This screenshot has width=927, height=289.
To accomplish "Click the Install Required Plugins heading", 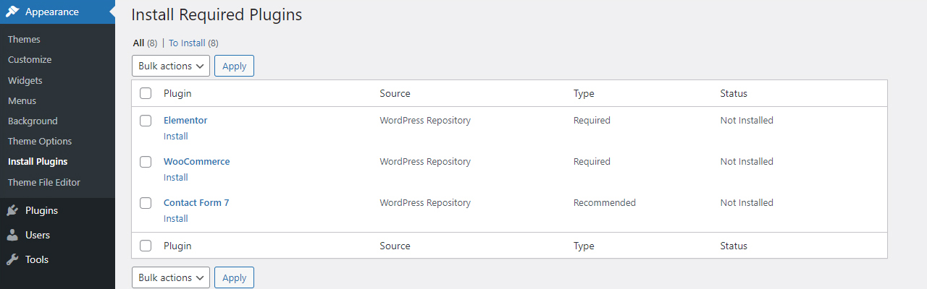I will tap(217, 14).
